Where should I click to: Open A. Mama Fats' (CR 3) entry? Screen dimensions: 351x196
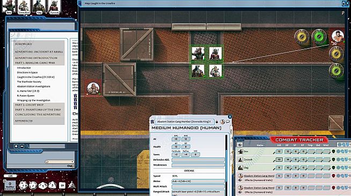[28, 91]
